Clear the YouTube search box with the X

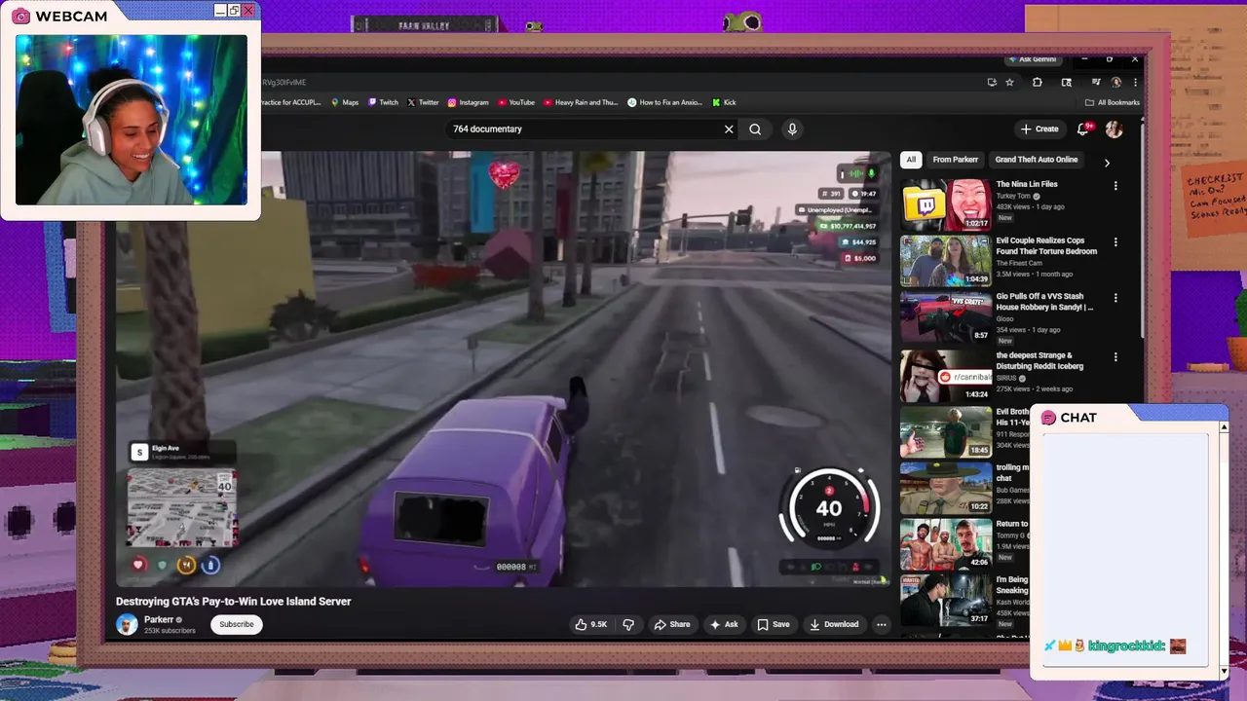point(729,129)
